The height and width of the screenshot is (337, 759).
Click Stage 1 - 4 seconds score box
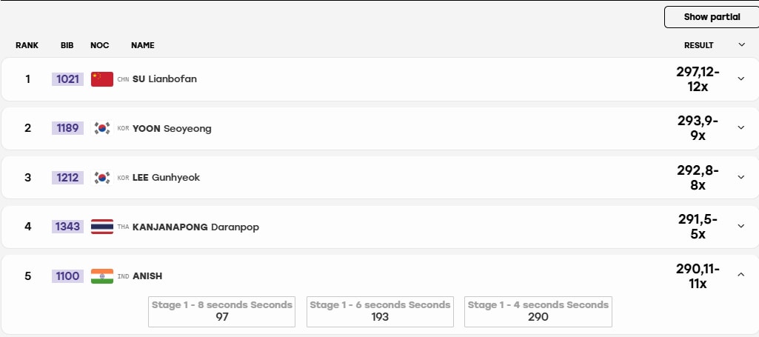coord(538,312)
